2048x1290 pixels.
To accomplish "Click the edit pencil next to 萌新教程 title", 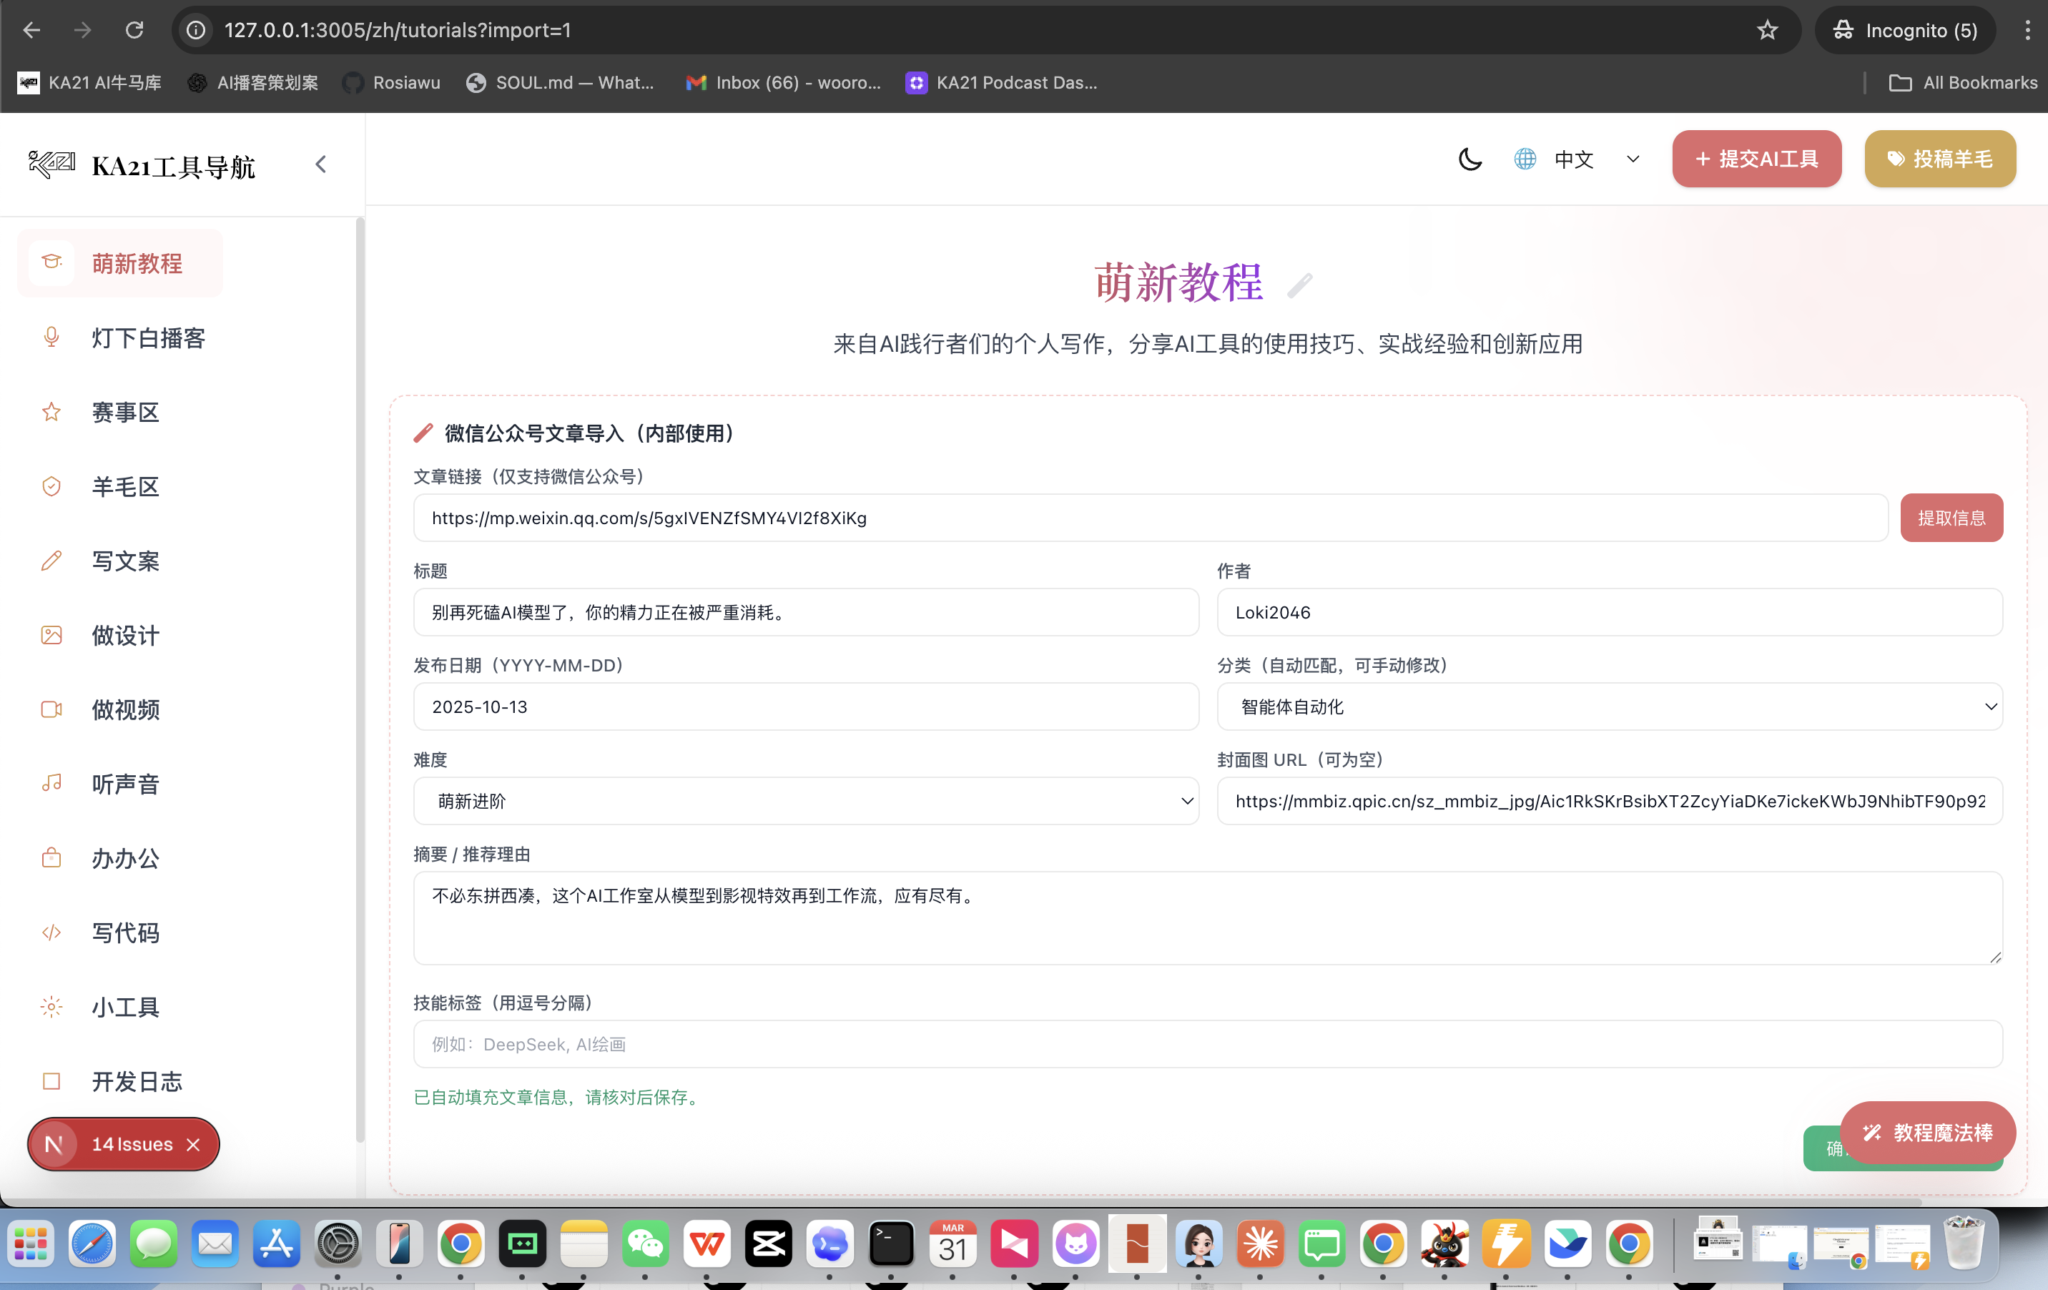I will coord(1299,286).
